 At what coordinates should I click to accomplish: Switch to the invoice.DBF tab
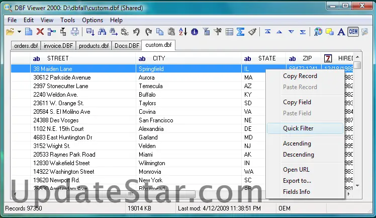coord(58,46)
